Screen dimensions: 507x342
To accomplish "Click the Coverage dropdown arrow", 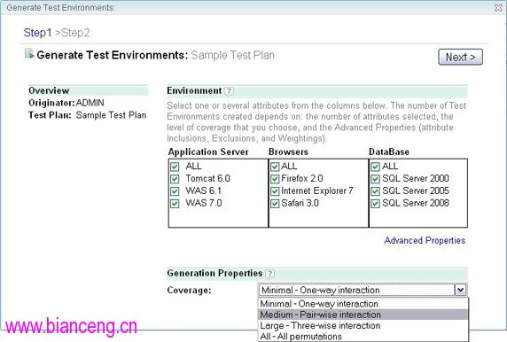I will tap(460, 290).
